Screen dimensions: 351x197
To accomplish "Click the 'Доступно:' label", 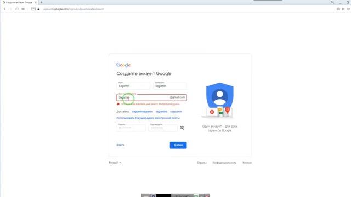I will click(x=123, y=112).
